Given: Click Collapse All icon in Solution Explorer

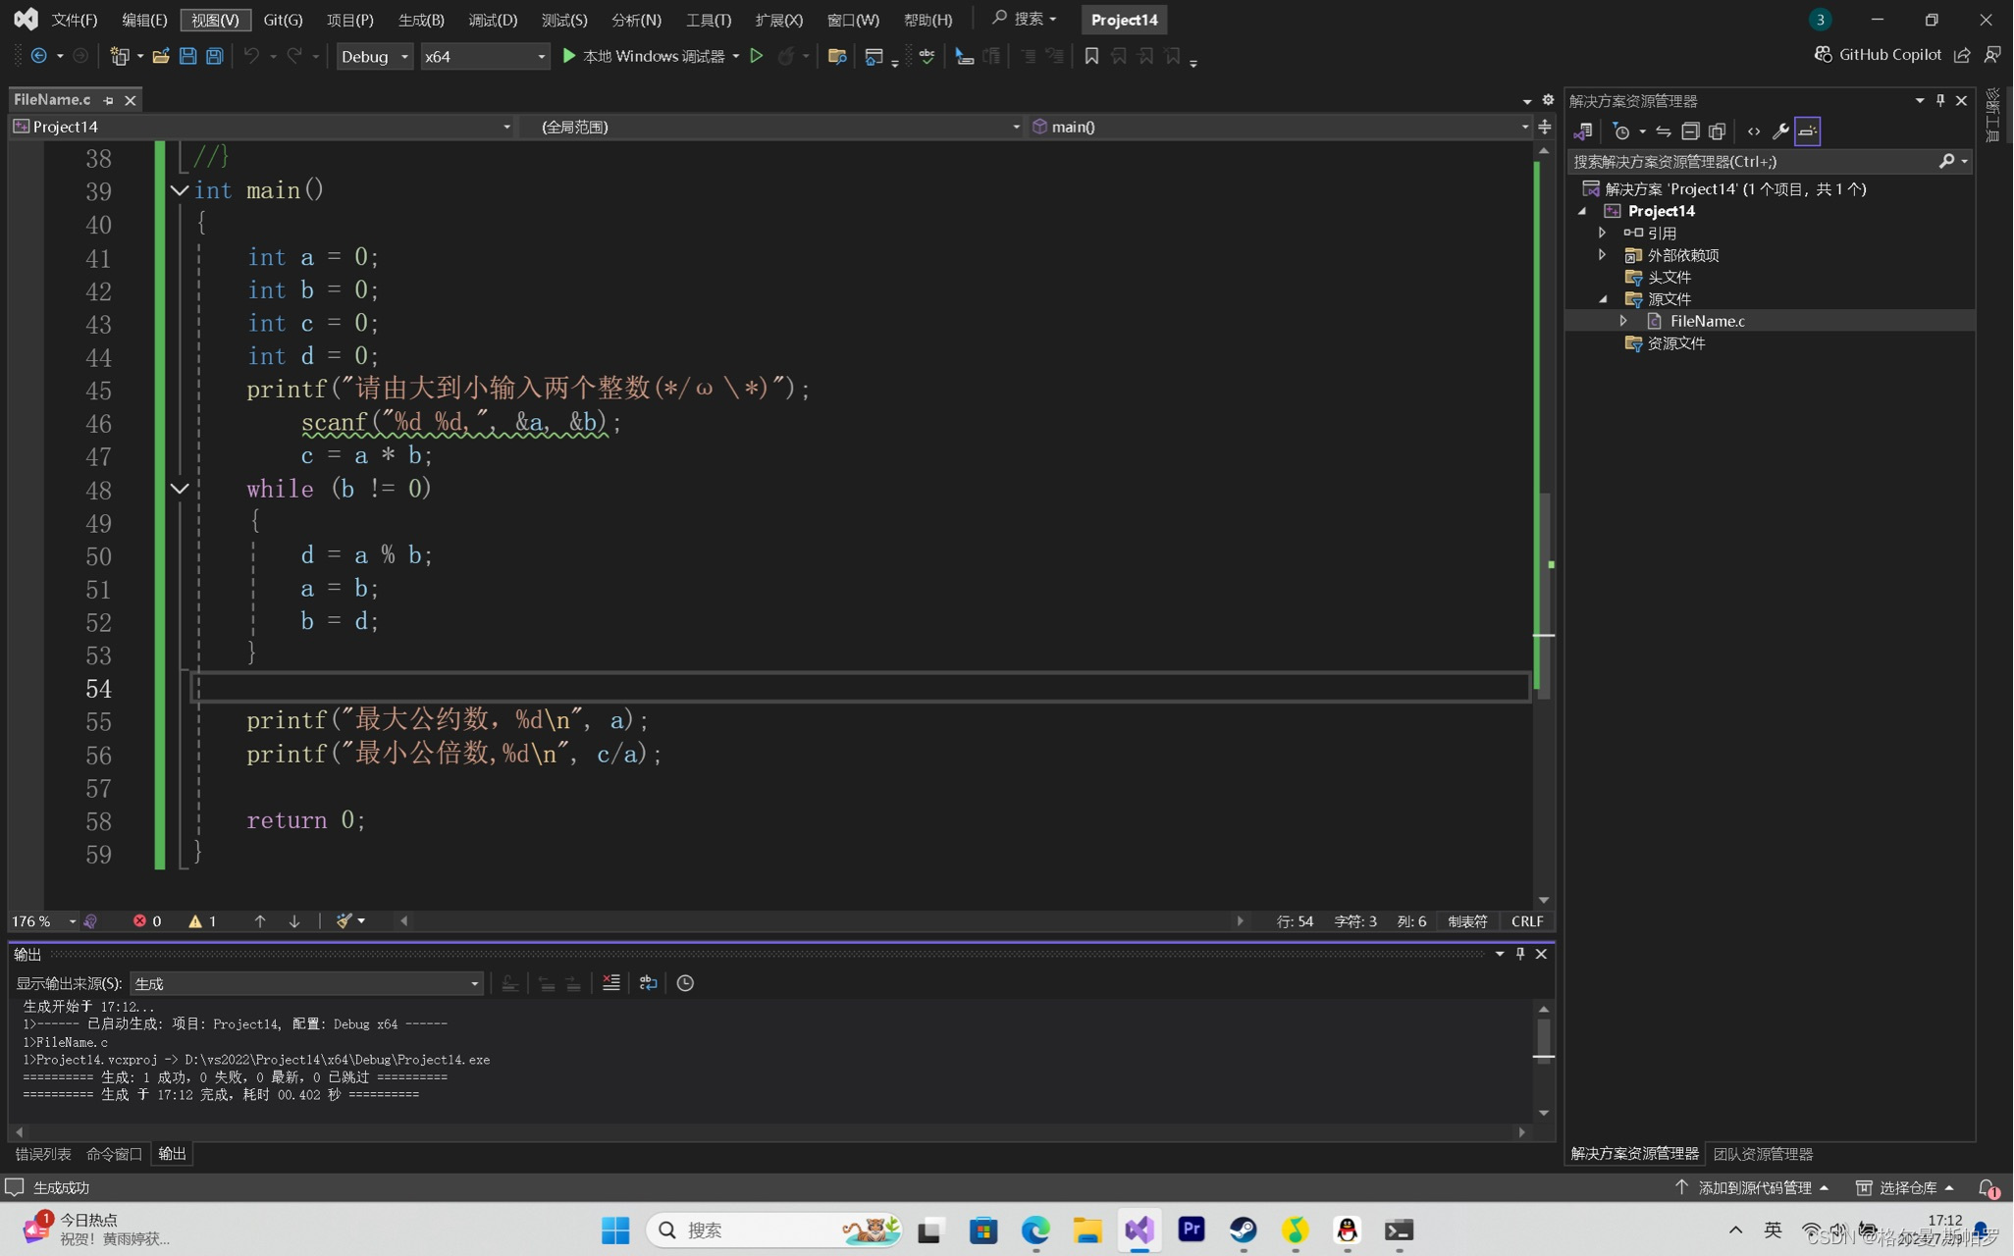Looking at the screenshot, I should point(1690,131).
